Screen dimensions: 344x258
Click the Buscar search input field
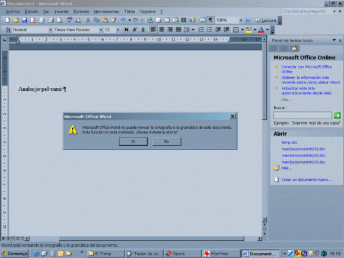302,115
